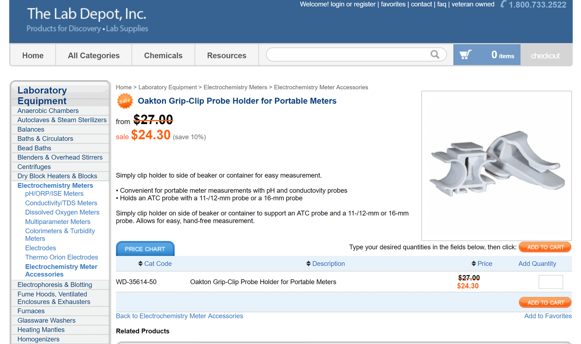Open the Chemicals menu item
Screen dimensions: 581x344
tap(163, 55)
